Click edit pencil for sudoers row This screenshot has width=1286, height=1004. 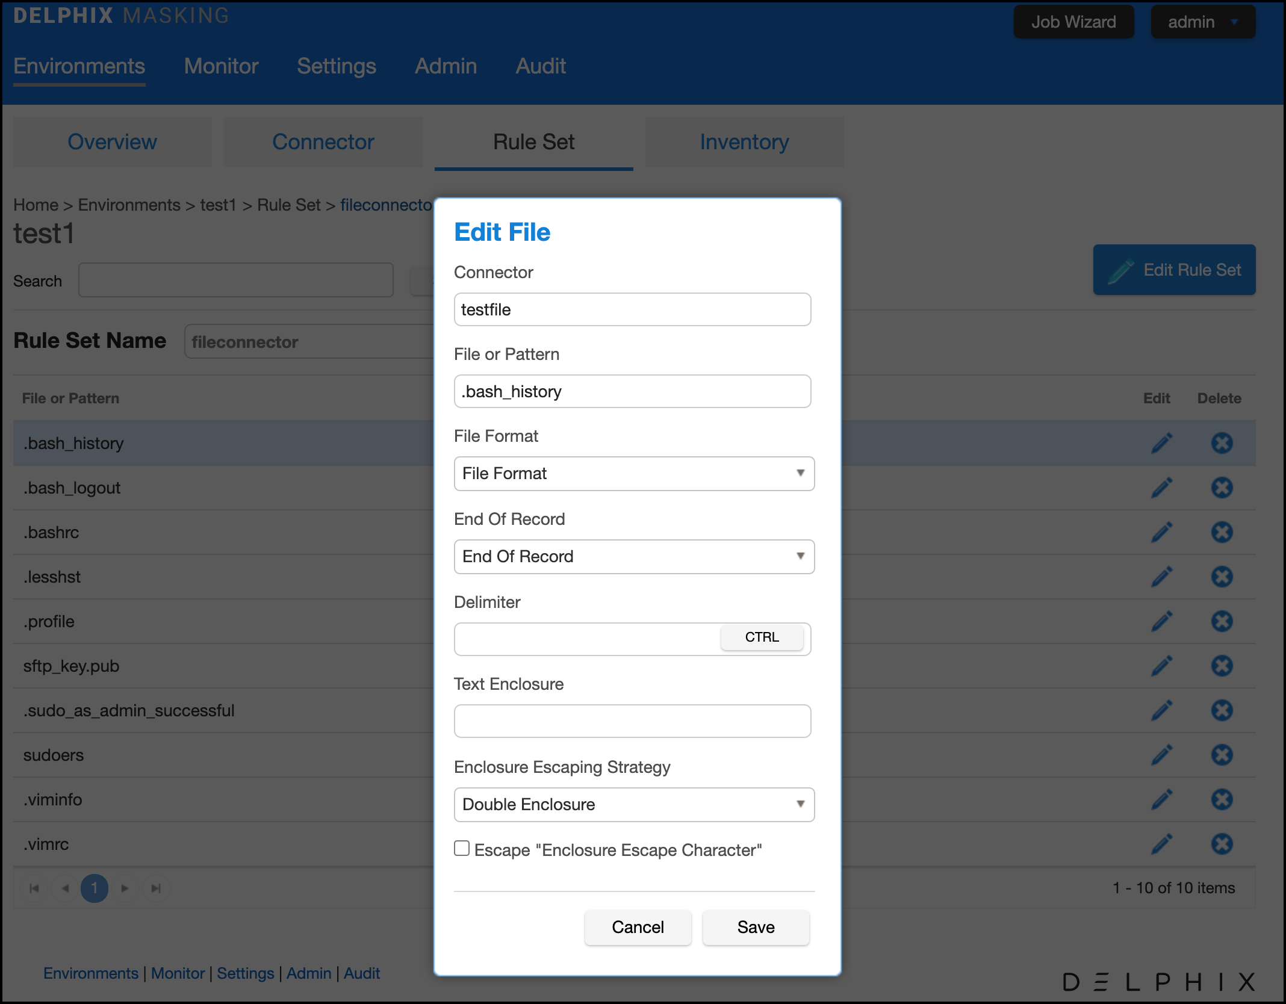coord(1161,755)
